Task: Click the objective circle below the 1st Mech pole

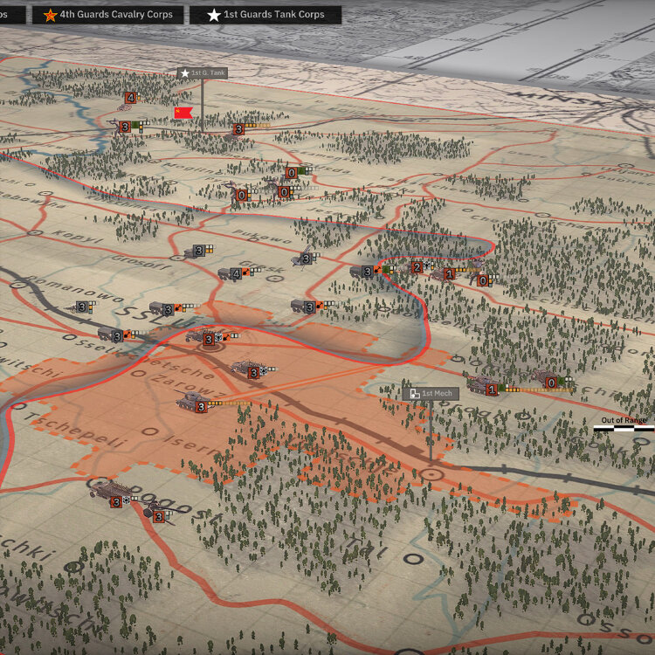Action: [x=431, y=475]
